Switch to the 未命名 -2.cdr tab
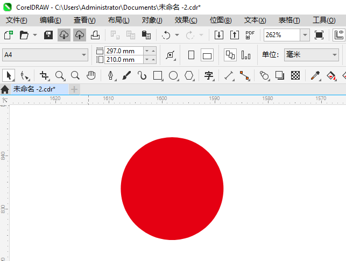Viewport: 346px width, 261px height. 40,89
